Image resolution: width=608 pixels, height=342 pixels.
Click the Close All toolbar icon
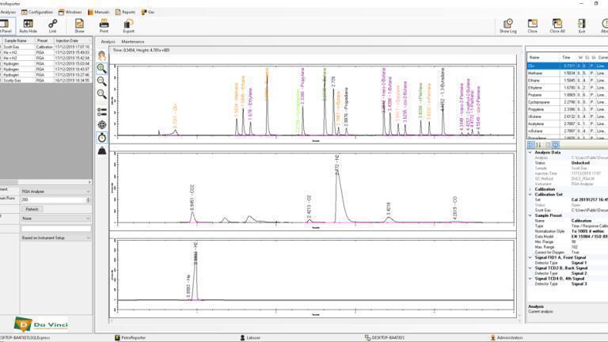(557, 23)
